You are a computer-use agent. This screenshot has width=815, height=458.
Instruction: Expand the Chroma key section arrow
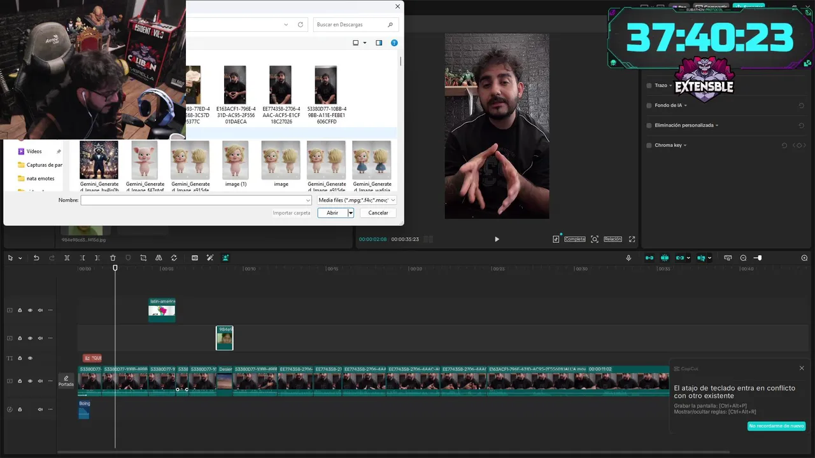pos(685,145)
